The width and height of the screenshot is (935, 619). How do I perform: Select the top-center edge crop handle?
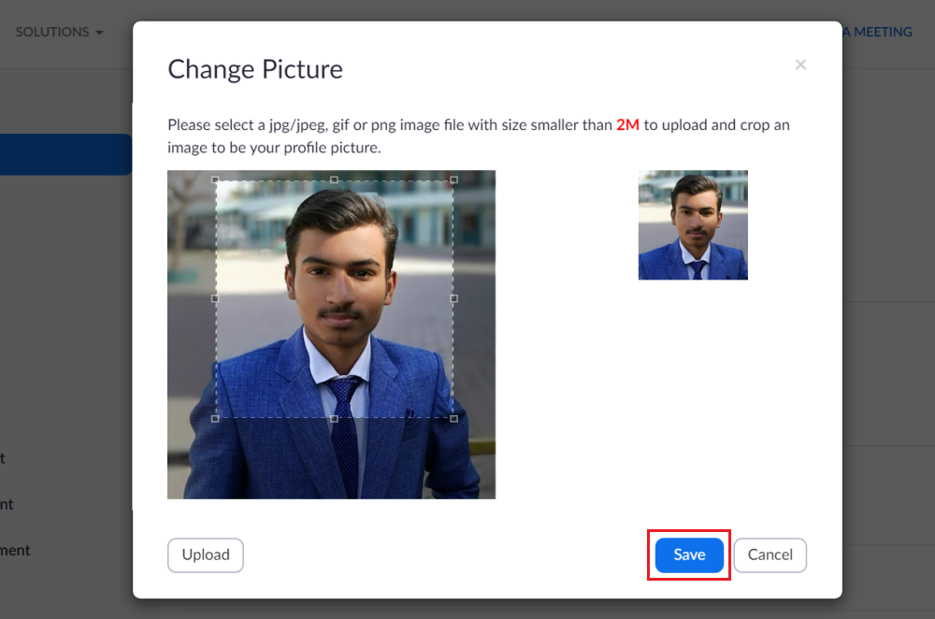point(335,180)
